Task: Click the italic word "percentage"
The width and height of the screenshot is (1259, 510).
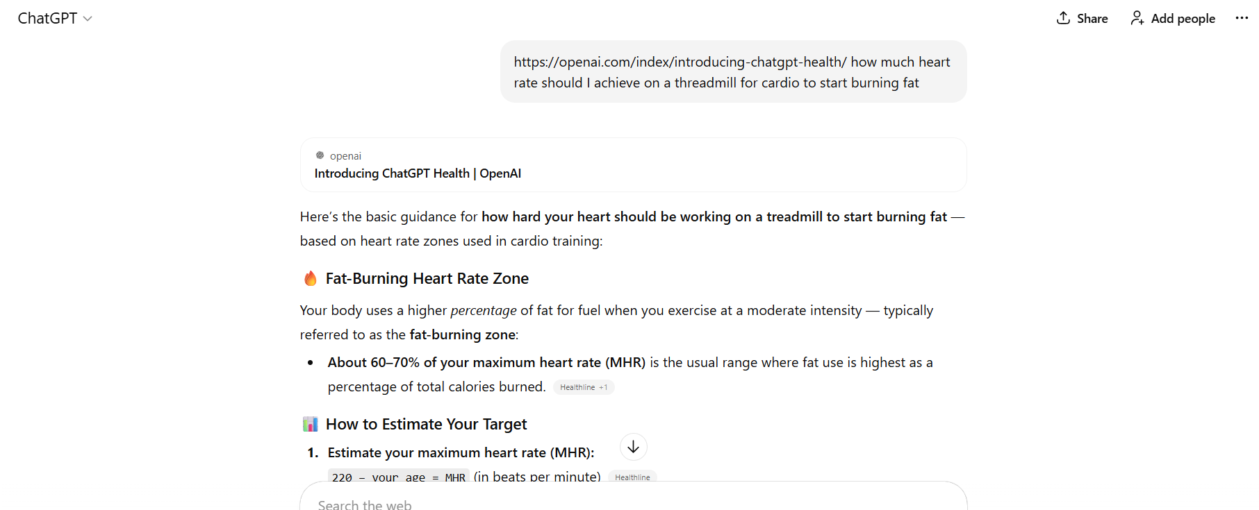Action: click(483, 311)
